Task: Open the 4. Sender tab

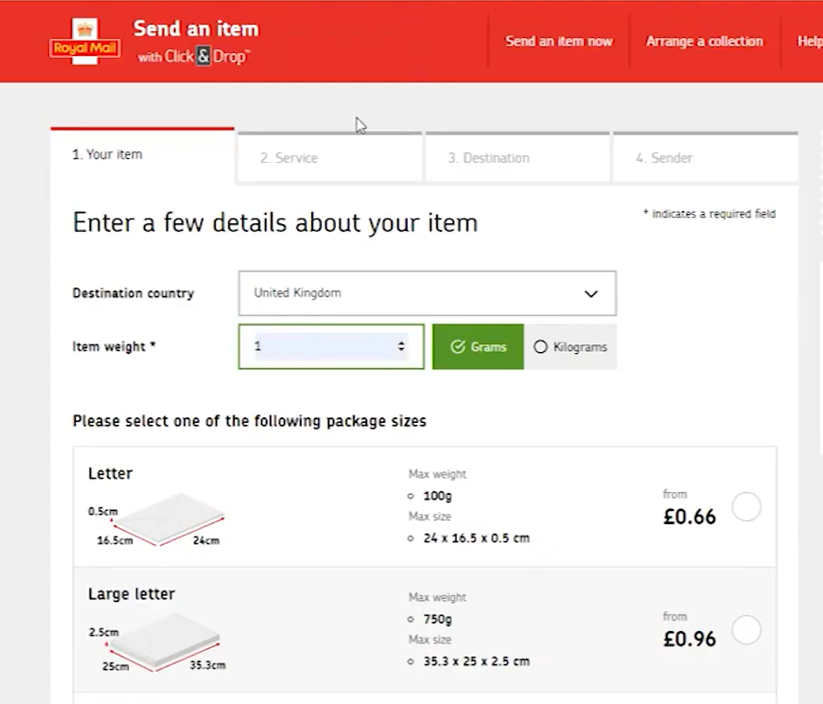Action: coord(704,158)
